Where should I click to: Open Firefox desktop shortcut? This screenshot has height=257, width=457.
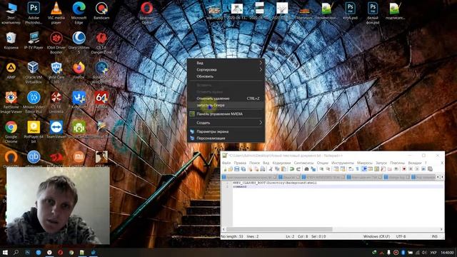[79, 71]
